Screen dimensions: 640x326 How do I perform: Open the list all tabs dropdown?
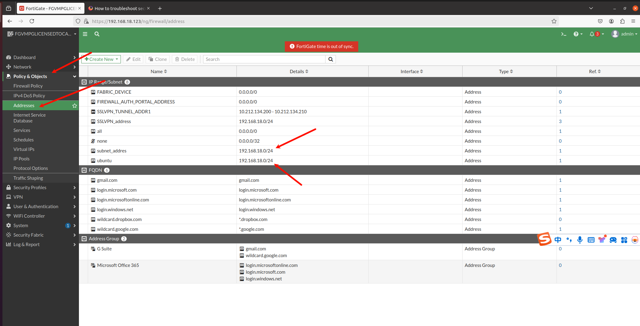(591, 8)
